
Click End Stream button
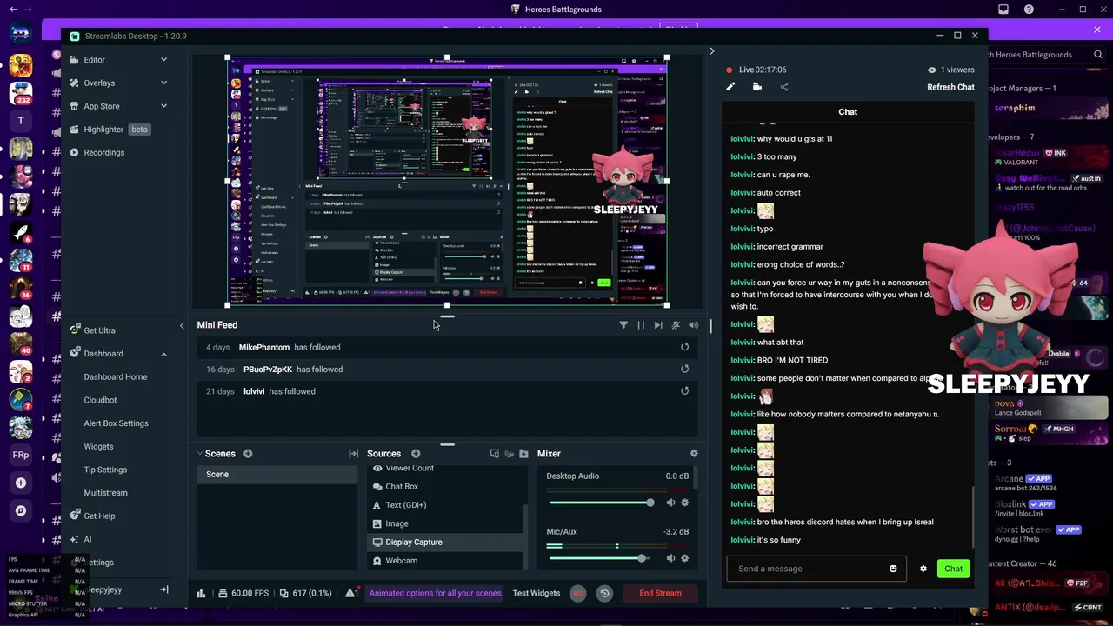click(x=661, y=593)
